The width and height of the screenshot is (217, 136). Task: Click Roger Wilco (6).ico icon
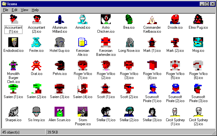[x=198, y=65]
